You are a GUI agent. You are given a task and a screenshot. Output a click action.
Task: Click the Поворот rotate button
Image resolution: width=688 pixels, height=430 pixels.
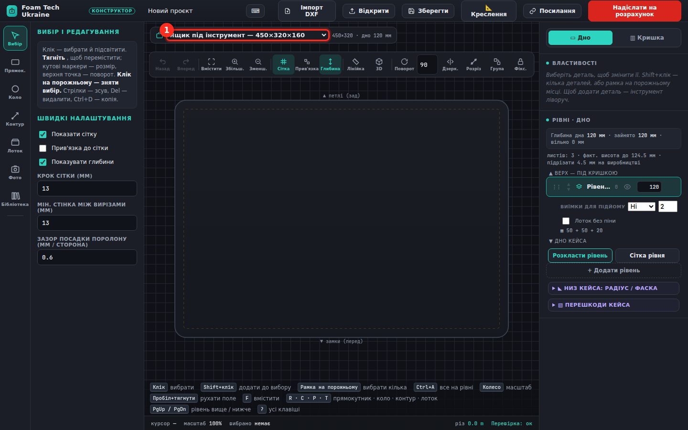pyautogui.click(x=404, y=64)
